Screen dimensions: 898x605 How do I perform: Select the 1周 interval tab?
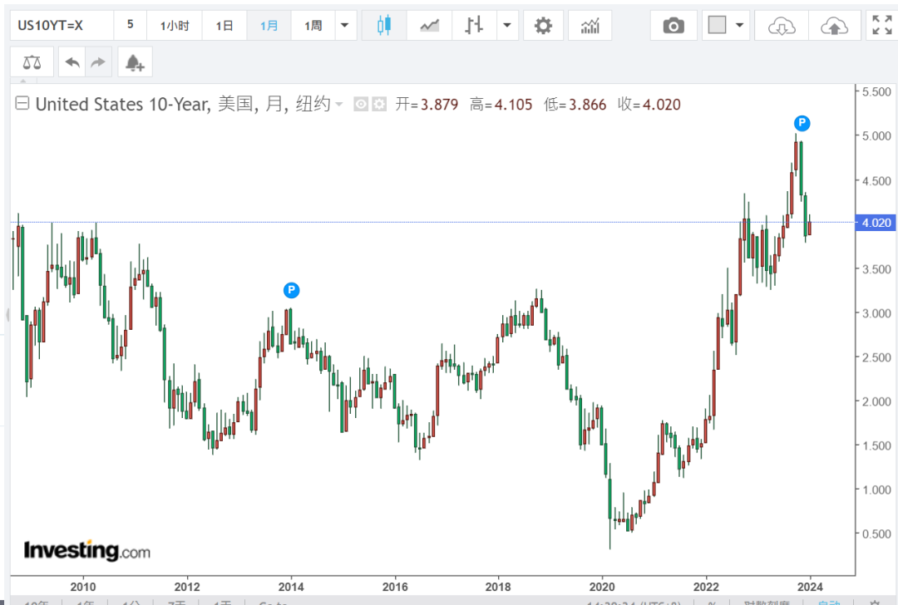pos(313,26)
